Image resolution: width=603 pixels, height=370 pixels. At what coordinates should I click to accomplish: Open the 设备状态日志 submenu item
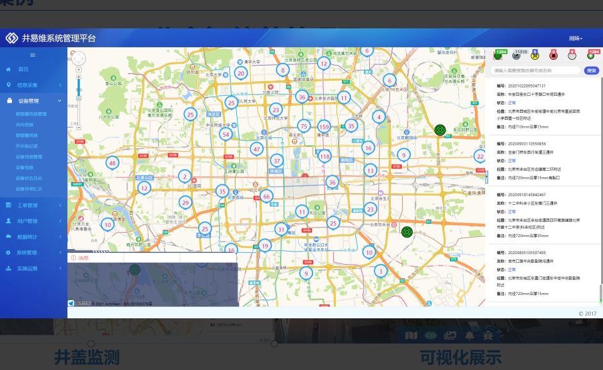click(29, 178)
